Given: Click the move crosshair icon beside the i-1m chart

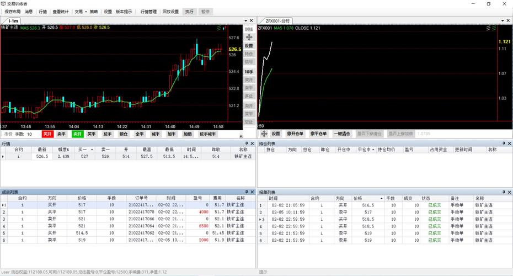Looking at the screenshot, I should [249, 36].
